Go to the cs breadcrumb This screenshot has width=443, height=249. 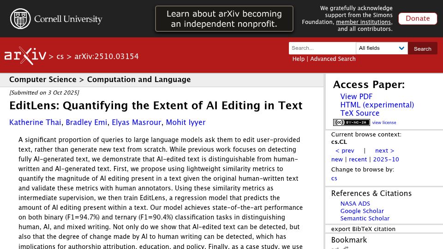pos(60,56)
